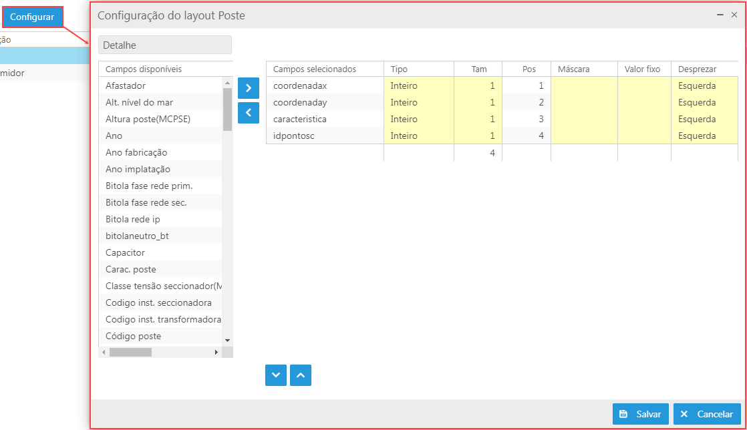This screenshot has width=747, height=430.
Task: Click the add field right-arrow button
Action: 248,88
